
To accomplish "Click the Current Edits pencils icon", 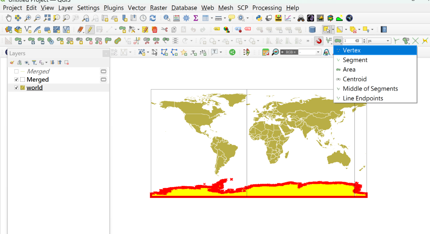I will (80, 29).
